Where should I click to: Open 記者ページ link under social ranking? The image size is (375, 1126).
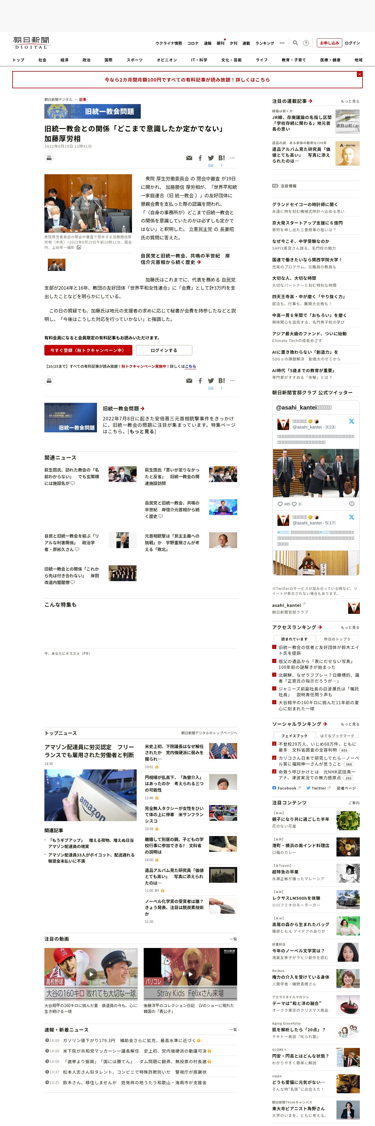pyautogui.click(x=346, y=788)
